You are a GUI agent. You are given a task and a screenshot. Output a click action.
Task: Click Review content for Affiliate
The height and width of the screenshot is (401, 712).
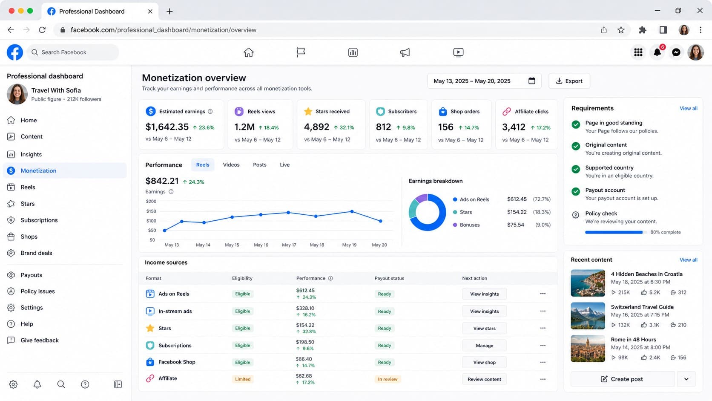coord(484,379)
